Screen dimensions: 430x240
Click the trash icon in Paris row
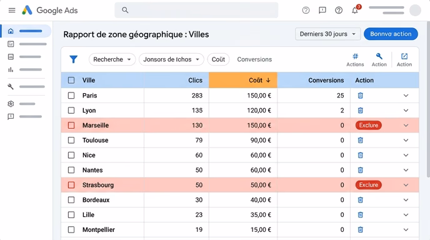coord(361,96)
